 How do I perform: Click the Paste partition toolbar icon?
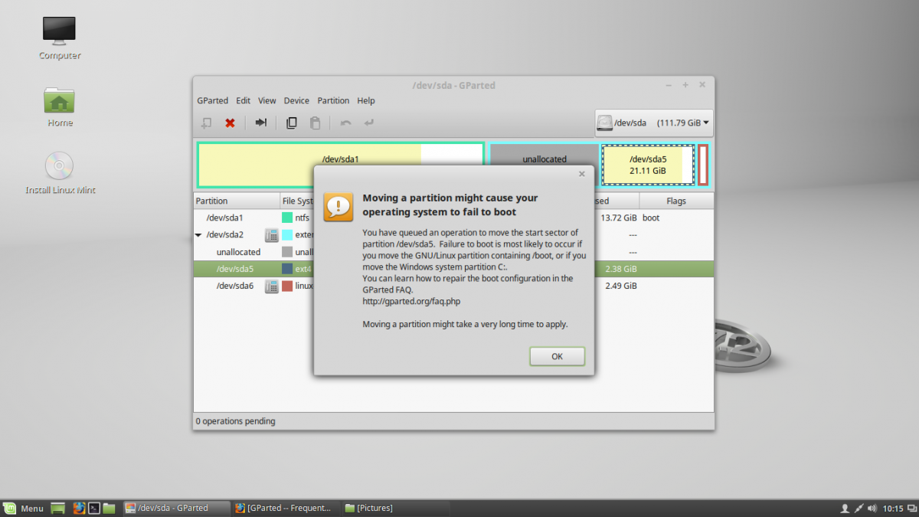(315, 123)
